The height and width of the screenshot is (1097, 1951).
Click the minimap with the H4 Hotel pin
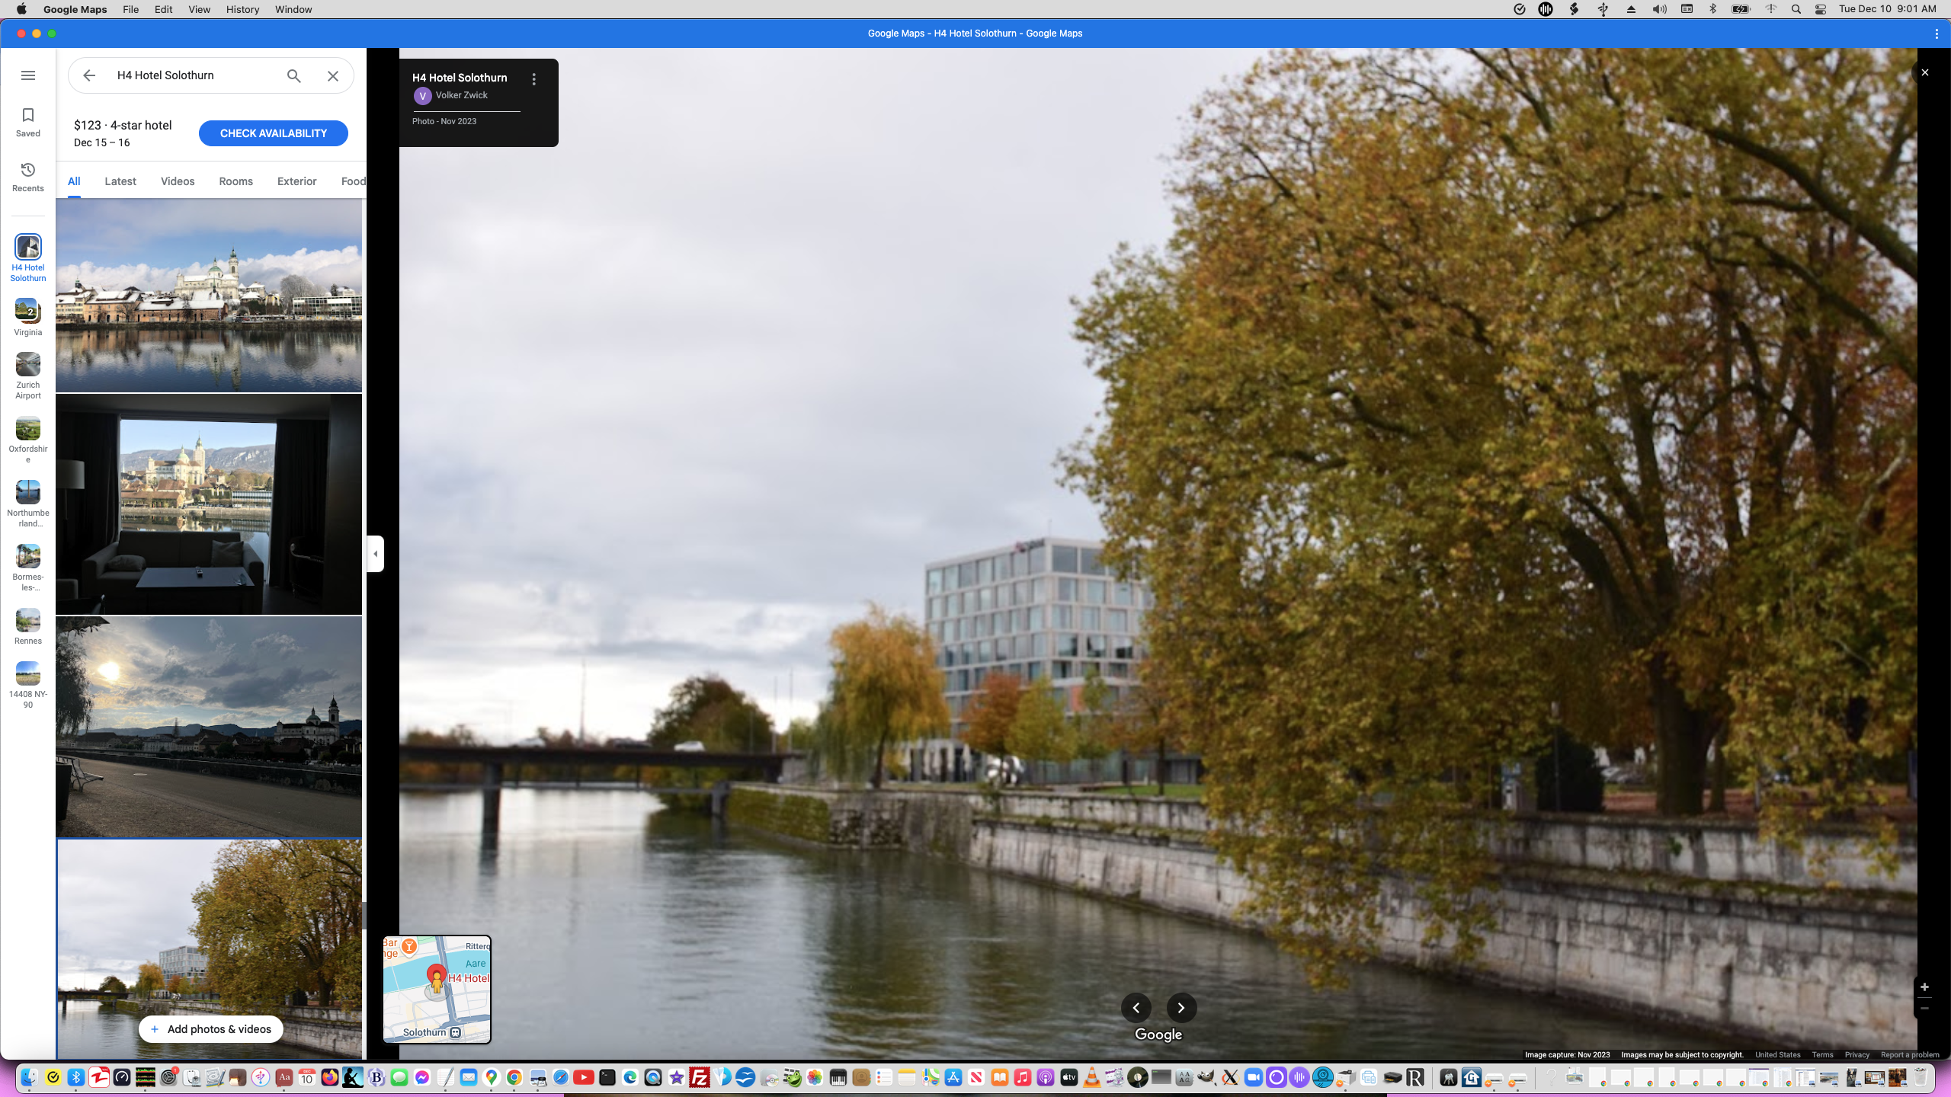click(437, 990)
